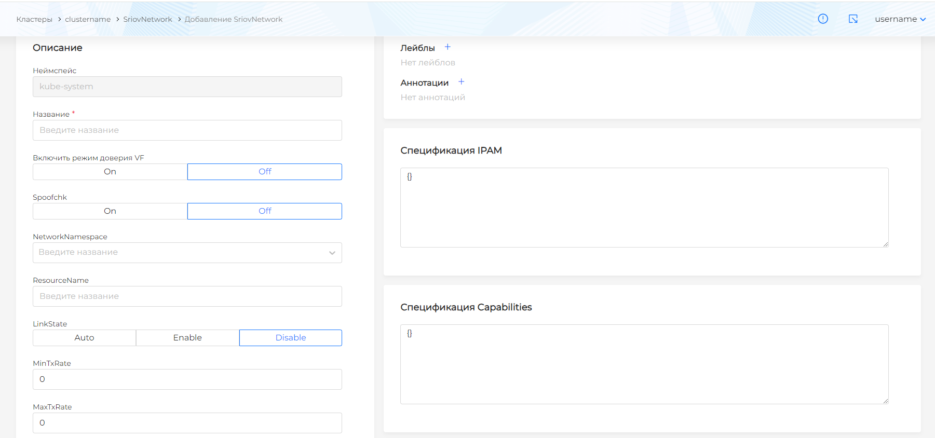Navigate to clustername breadcrumb
The width and height of the screenshot is (935, 438).
pyautogui.click(x=88, y=19)
